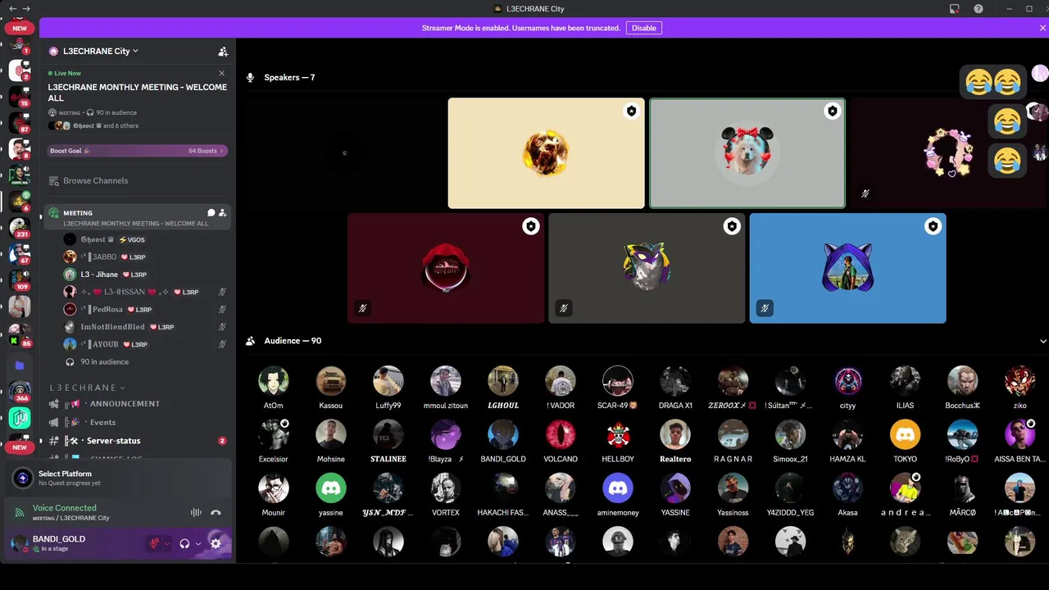Unmute the microphone in user panel
The width and height of the screenshot is (1049, 590).
(x=153, y=543)
